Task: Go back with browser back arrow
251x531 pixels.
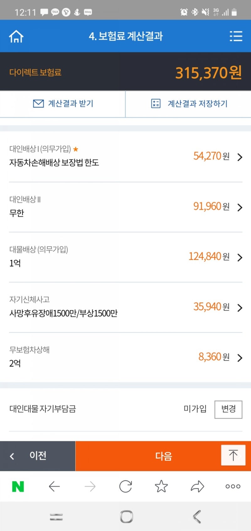Action: (54, 486)
